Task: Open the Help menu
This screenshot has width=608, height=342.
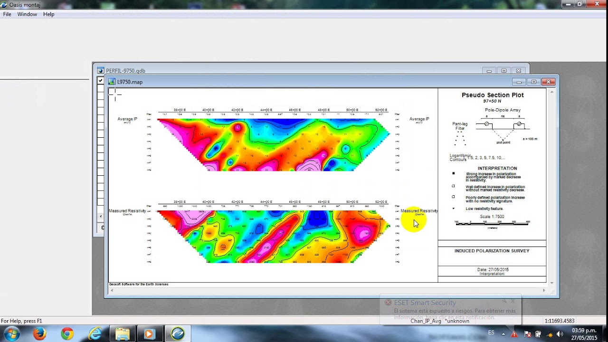Action: (48, 14)
